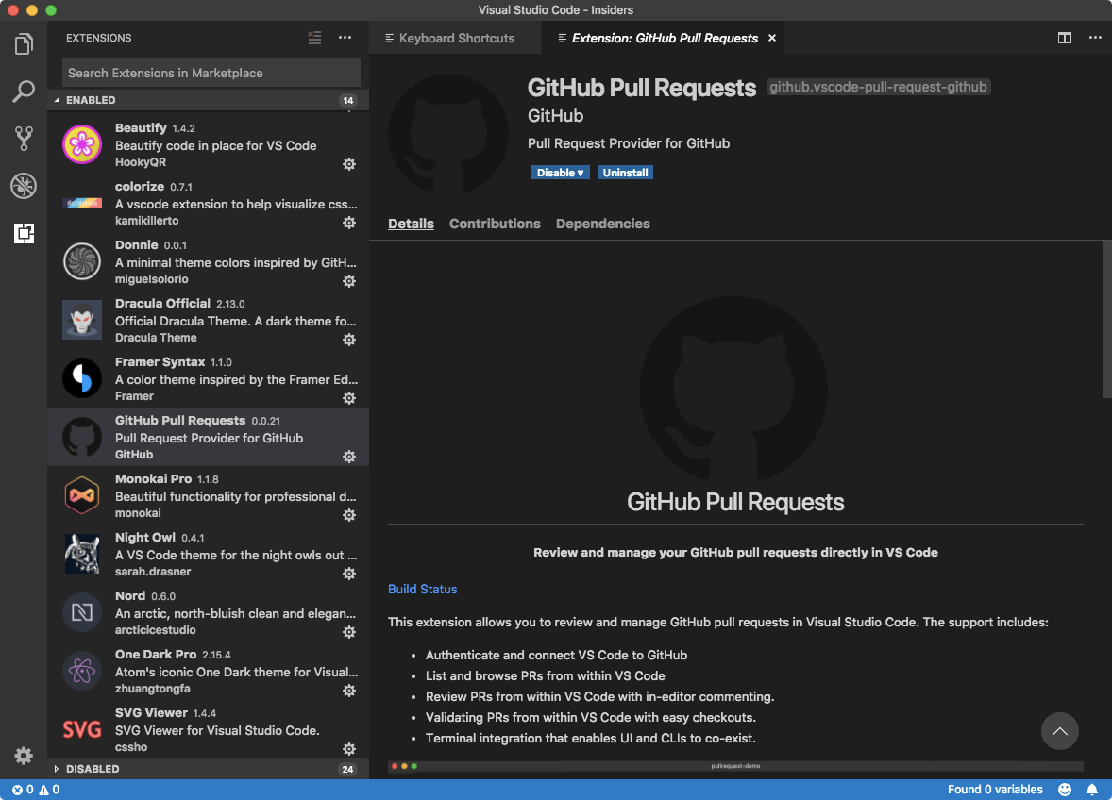Switch to the Contributions tab
This screenshot has height=800, width=1112.
495,224
